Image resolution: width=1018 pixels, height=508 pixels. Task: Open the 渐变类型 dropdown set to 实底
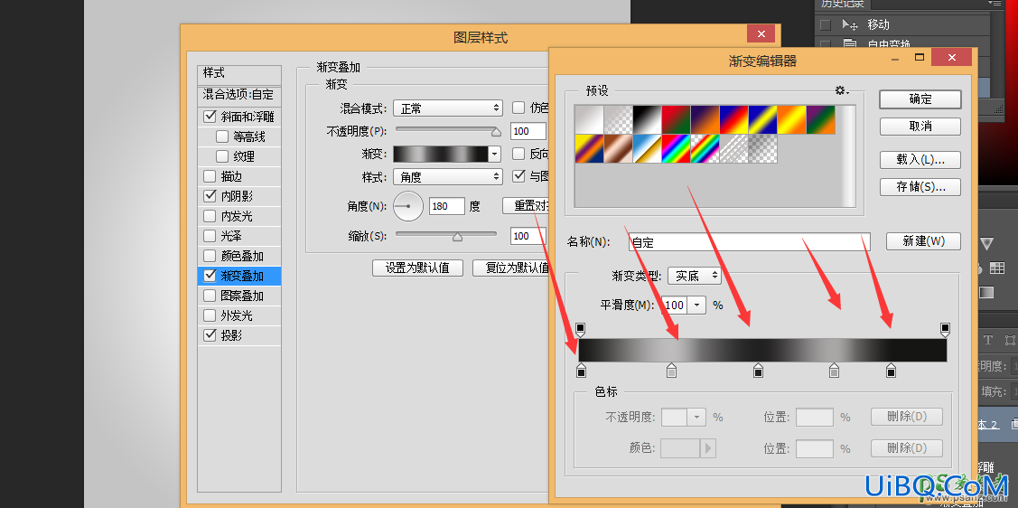point(694,276)
